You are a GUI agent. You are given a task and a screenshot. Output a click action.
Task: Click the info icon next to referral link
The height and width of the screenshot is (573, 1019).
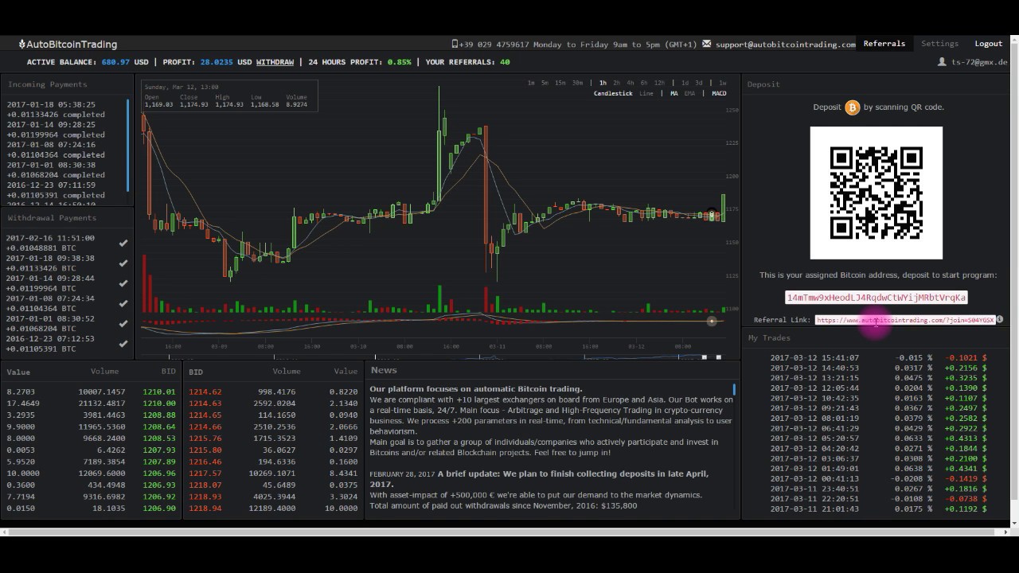tap(1000, 320)
